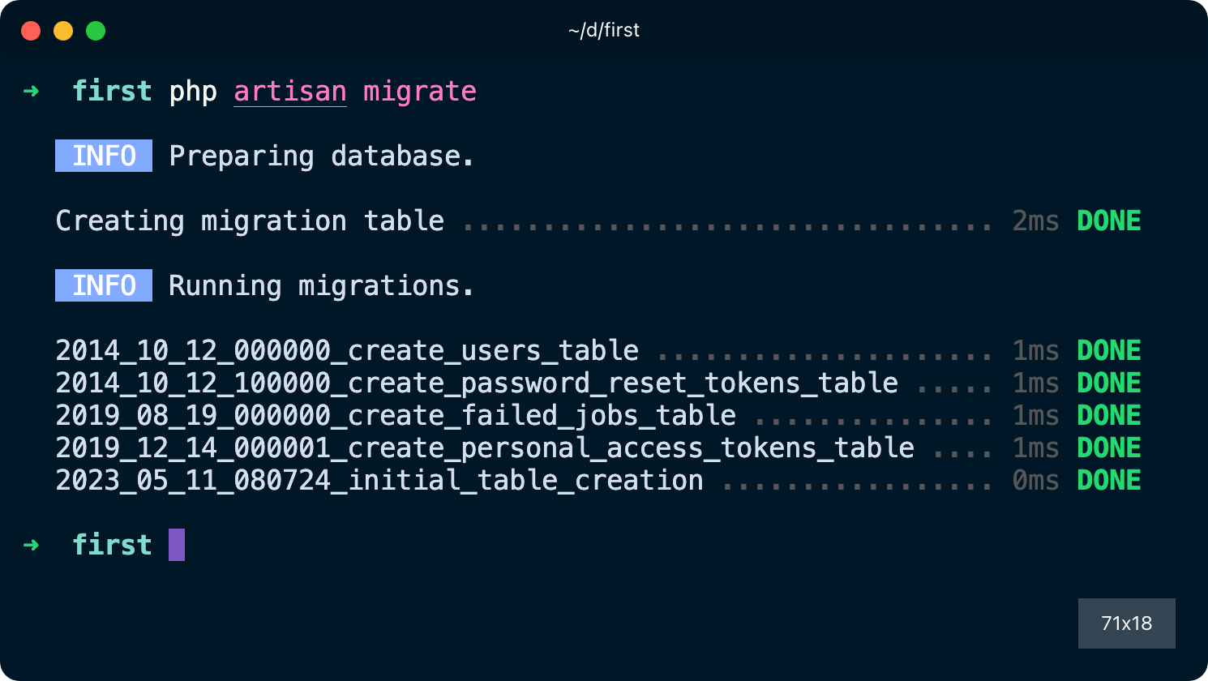Click the INFO badge beside Preparing database
The width and height of the screenshot is (1208, 681).
(x=104, y=156)
